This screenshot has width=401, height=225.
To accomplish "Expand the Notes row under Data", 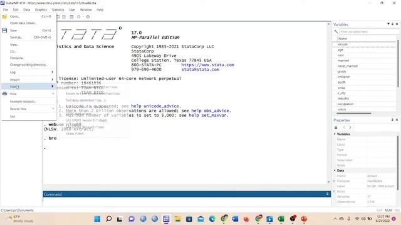I will 334,191.
